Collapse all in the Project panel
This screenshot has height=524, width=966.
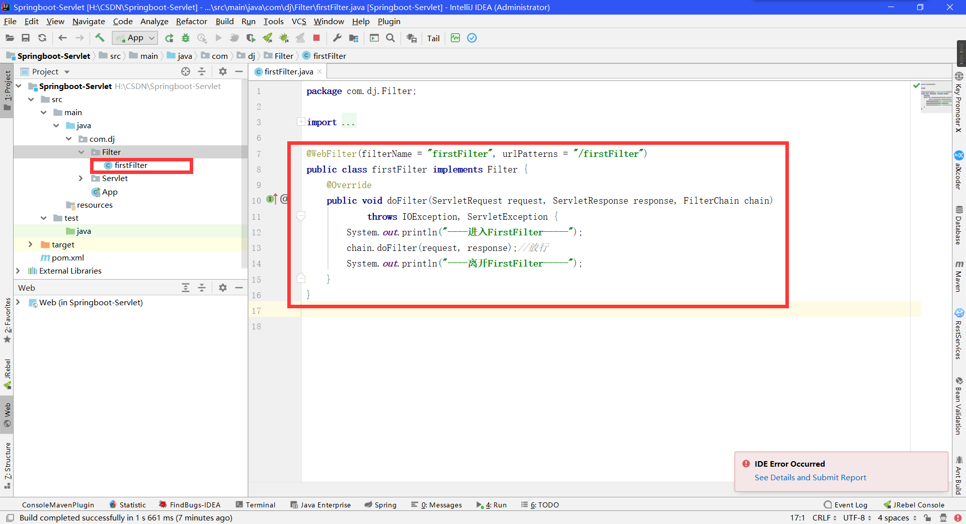(x=202, y=71)
